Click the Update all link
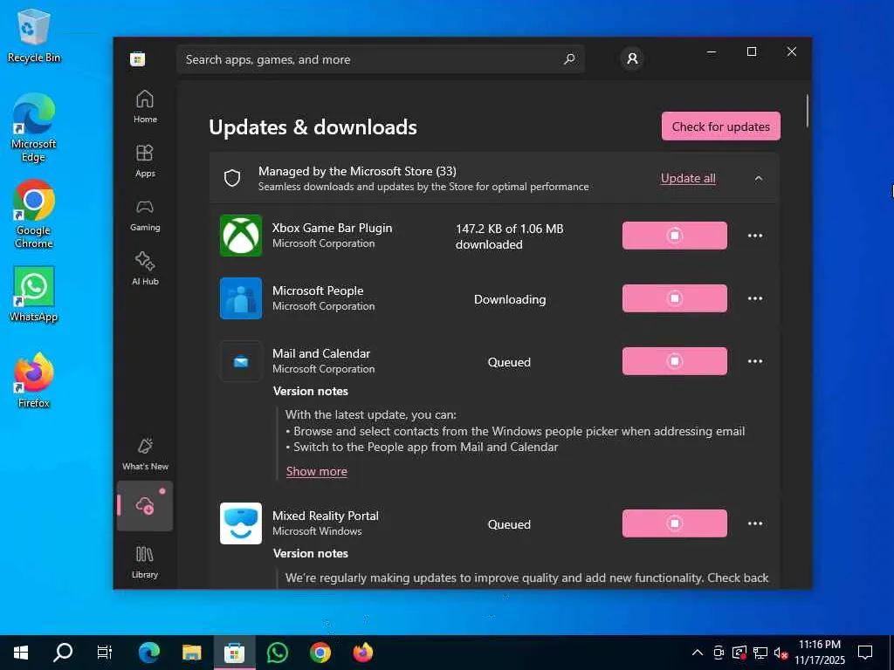This screenshot has height=670, width=894. 688,178
